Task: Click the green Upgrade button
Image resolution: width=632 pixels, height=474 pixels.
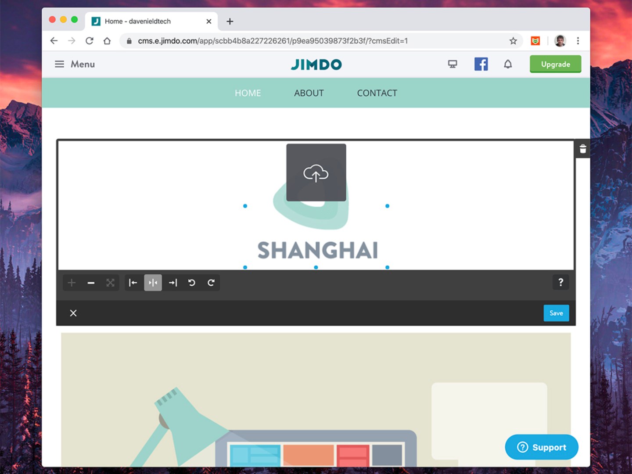Action: 555,64
